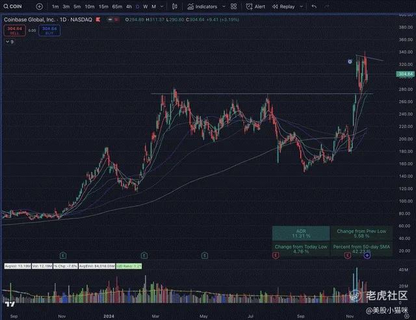
Task: Click the Percent from 50-day SMA cell
Action: [x=361, y=249]
